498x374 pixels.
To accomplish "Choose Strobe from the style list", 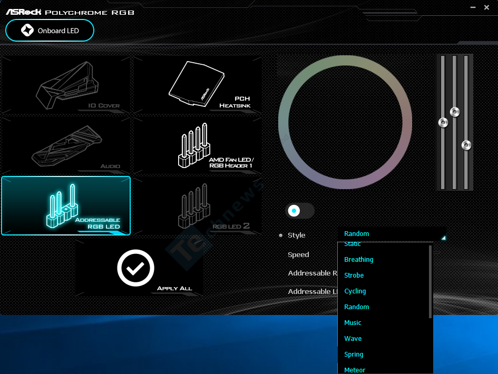I will click(354, 275).
